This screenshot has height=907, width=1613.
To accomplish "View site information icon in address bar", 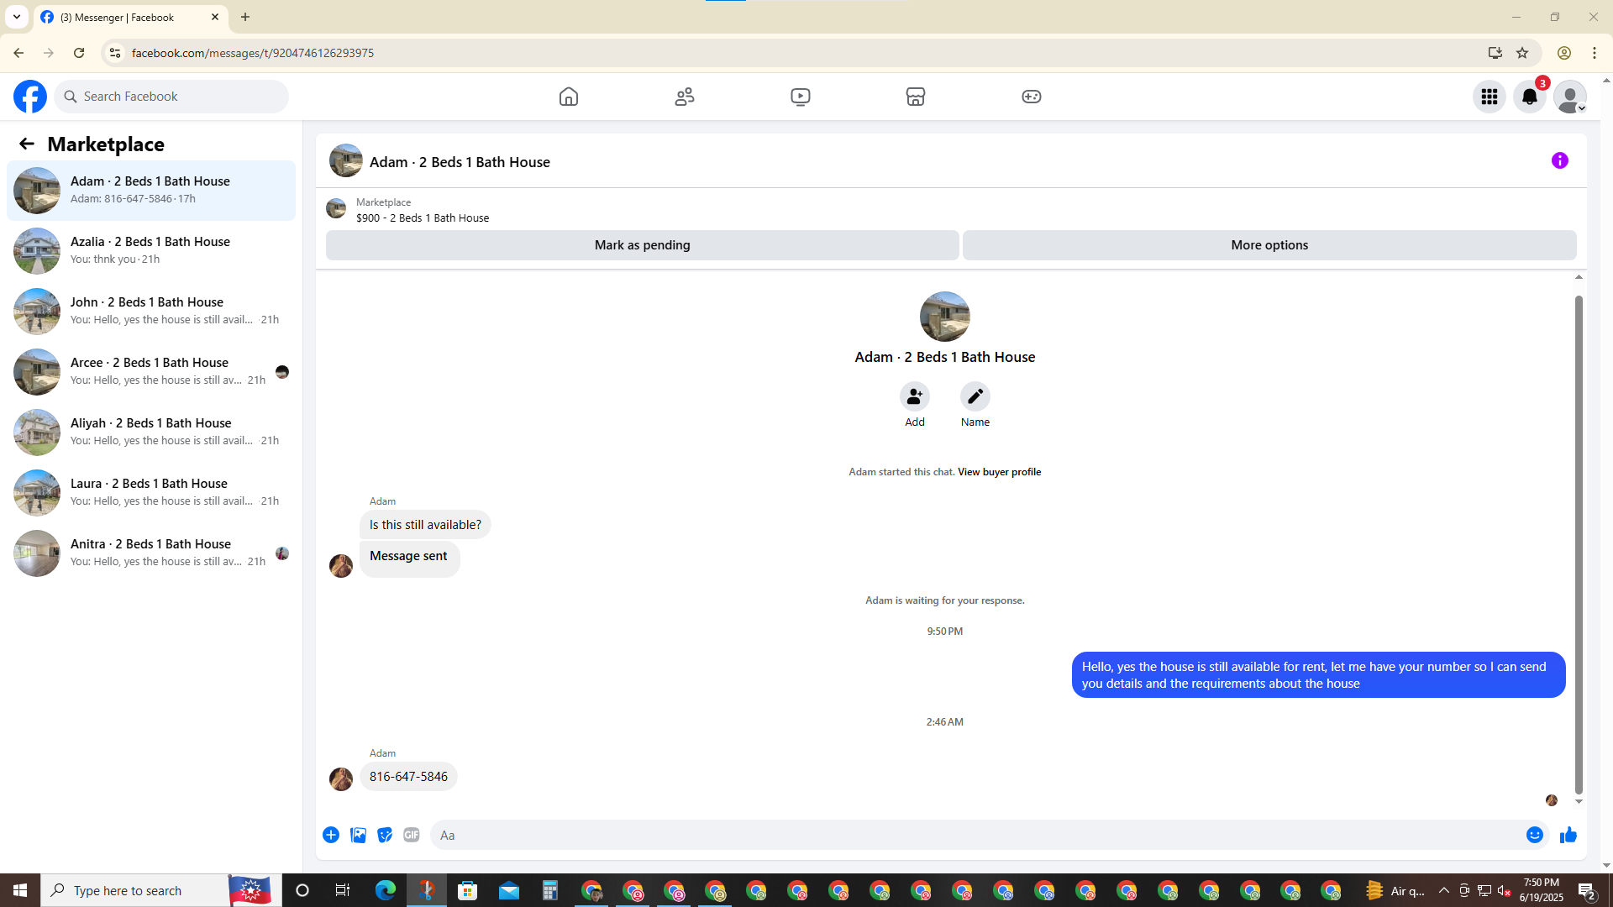I will (x=115, y=53).
